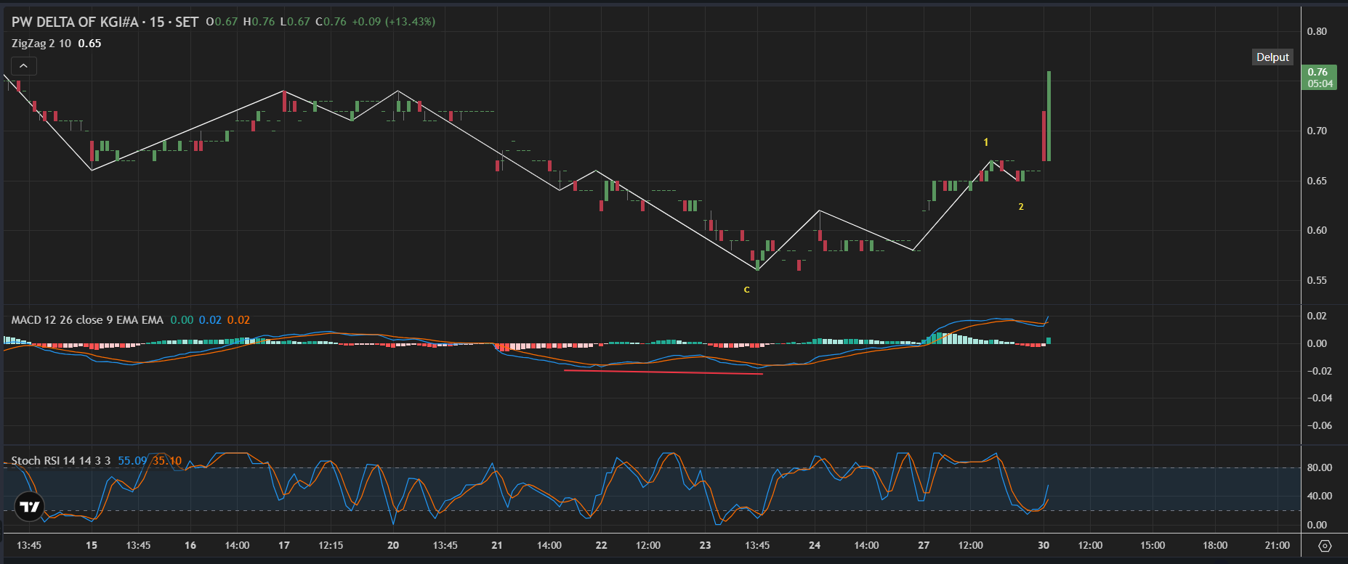Image resolution: width=1348 pixels, height=564 pixels.
Task: Click the date label 30 on time axis
Action: click(x=1044, y=545)
